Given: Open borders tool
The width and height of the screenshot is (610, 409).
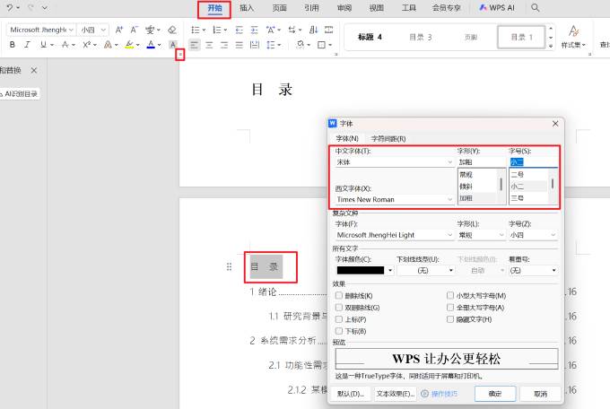Looking at the screenshot, I should [x=321, y=45].
